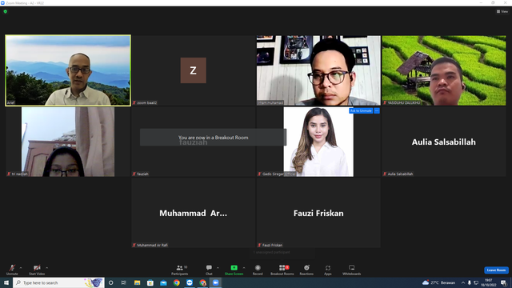Open the Windows Start menu

[6, 282]
